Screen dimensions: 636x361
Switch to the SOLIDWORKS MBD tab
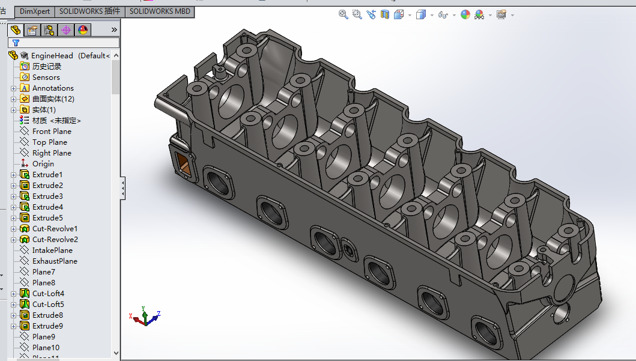(x=160, y=11)
